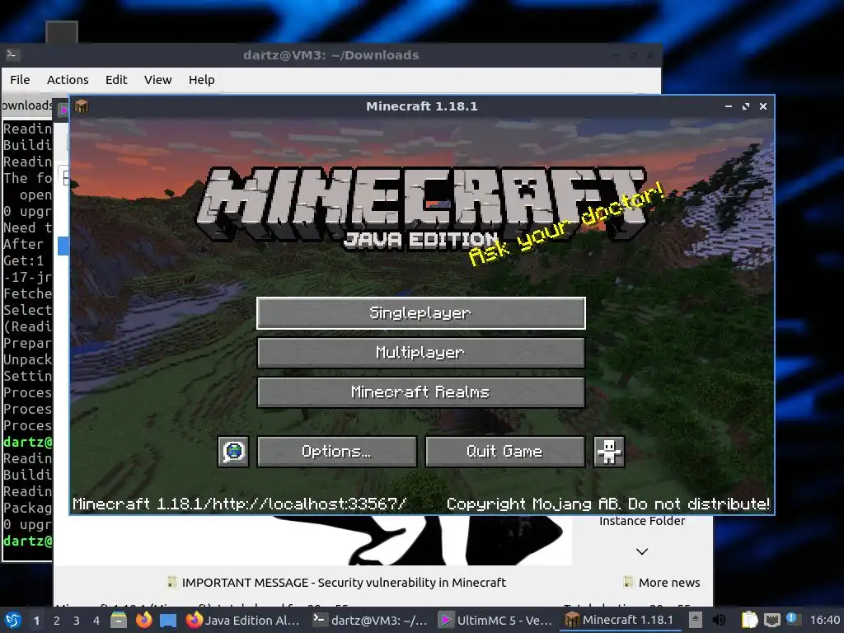
Task: Open terminal File menu
Action: [x=20, y=80]
